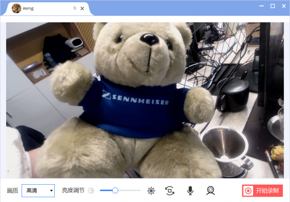Click the bright sun icon after the slider
Viewport: 290px width, 202px height.
click(151, 191)
